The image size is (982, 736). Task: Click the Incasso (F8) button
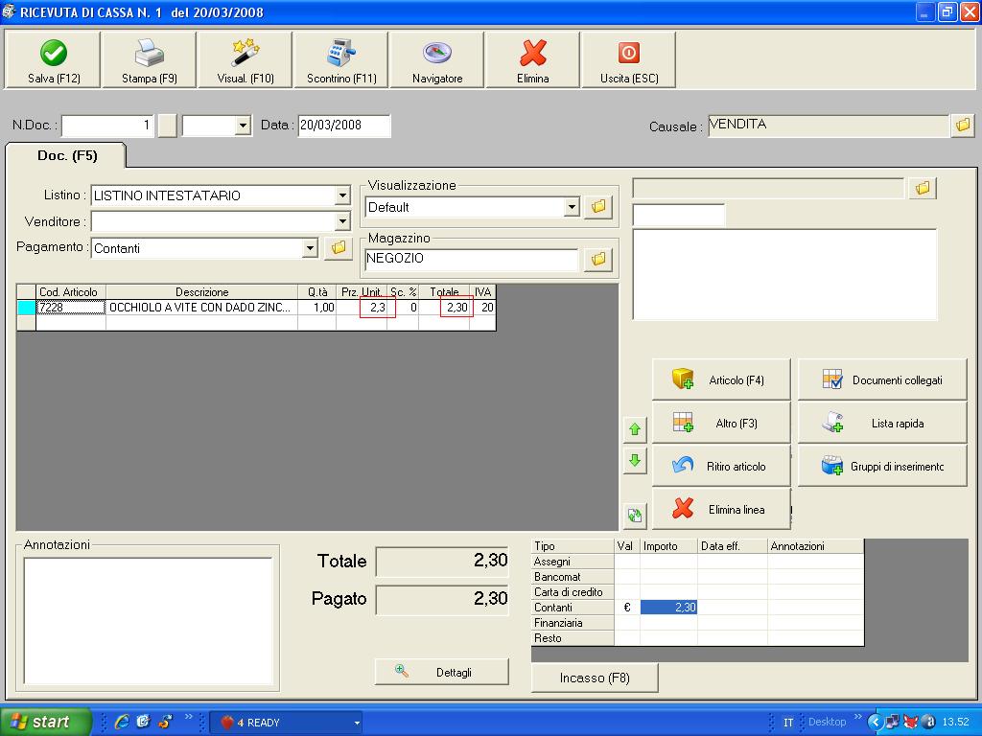(x=595, y=678)
